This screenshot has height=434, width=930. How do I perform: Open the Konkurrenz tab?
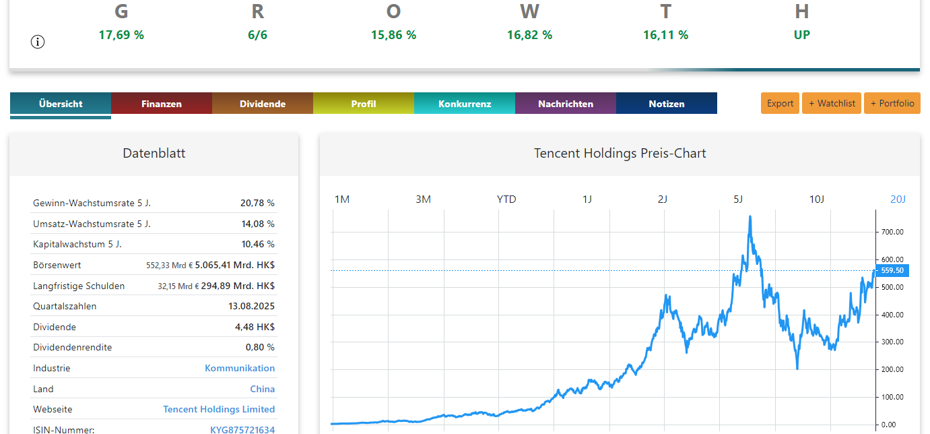pyautogui.click(x=465, y=104)
